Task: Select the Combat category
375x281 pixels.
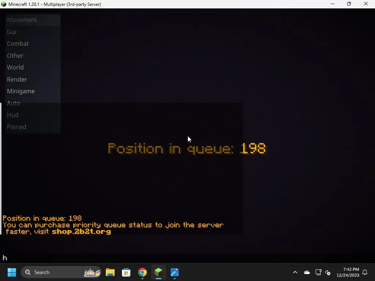Action: click(33, 44)
